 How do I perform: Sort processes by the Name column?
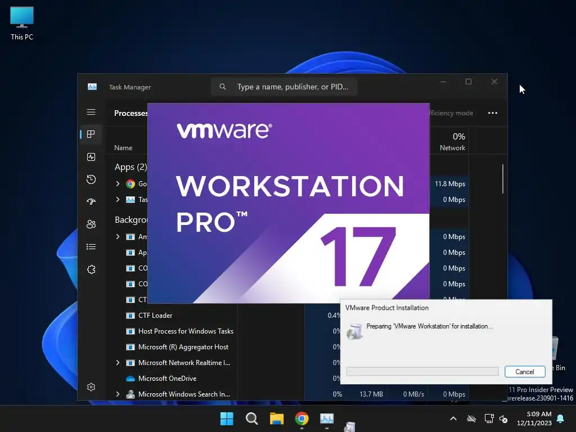tap(123, 148)
